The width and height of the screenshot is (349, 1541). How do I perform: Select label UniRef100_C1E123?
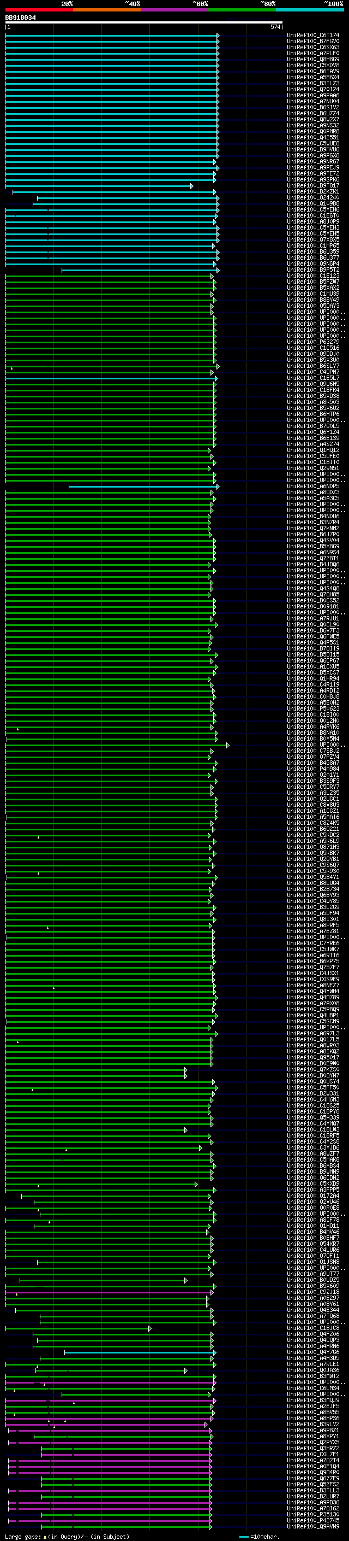click(313, 276)
